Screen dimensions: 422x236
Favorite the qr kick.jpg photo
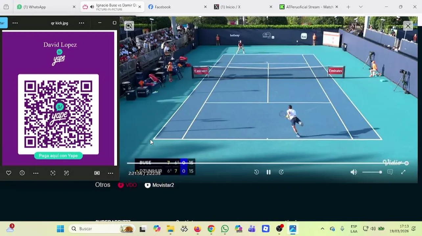9,173
